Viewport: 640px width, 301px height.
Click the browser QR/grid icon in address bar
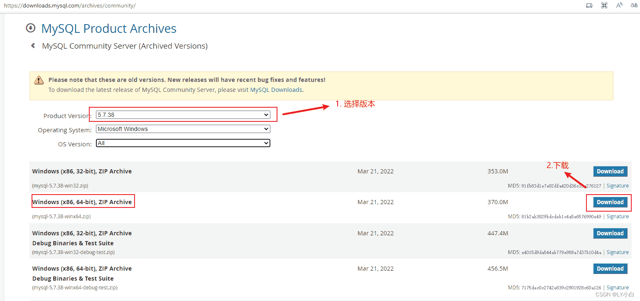tap(604, 5)
